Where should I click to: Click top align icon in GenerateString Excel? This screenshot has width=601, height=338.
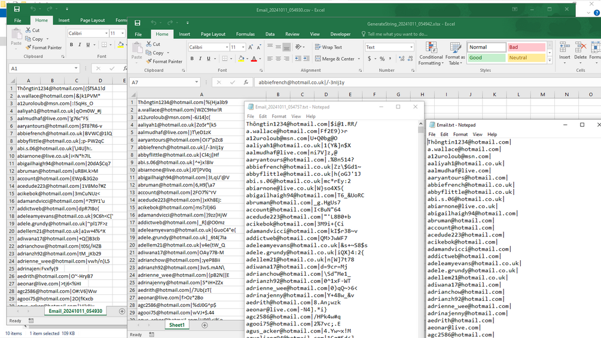coord(270,47)
